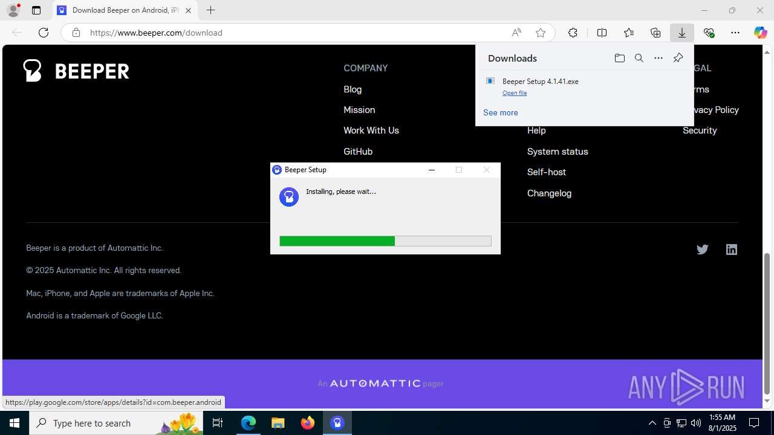The image size is (774, 435).
Task: Search downloads in the Downloads panel
Action: pyautogui.click(x=639, y=58)
